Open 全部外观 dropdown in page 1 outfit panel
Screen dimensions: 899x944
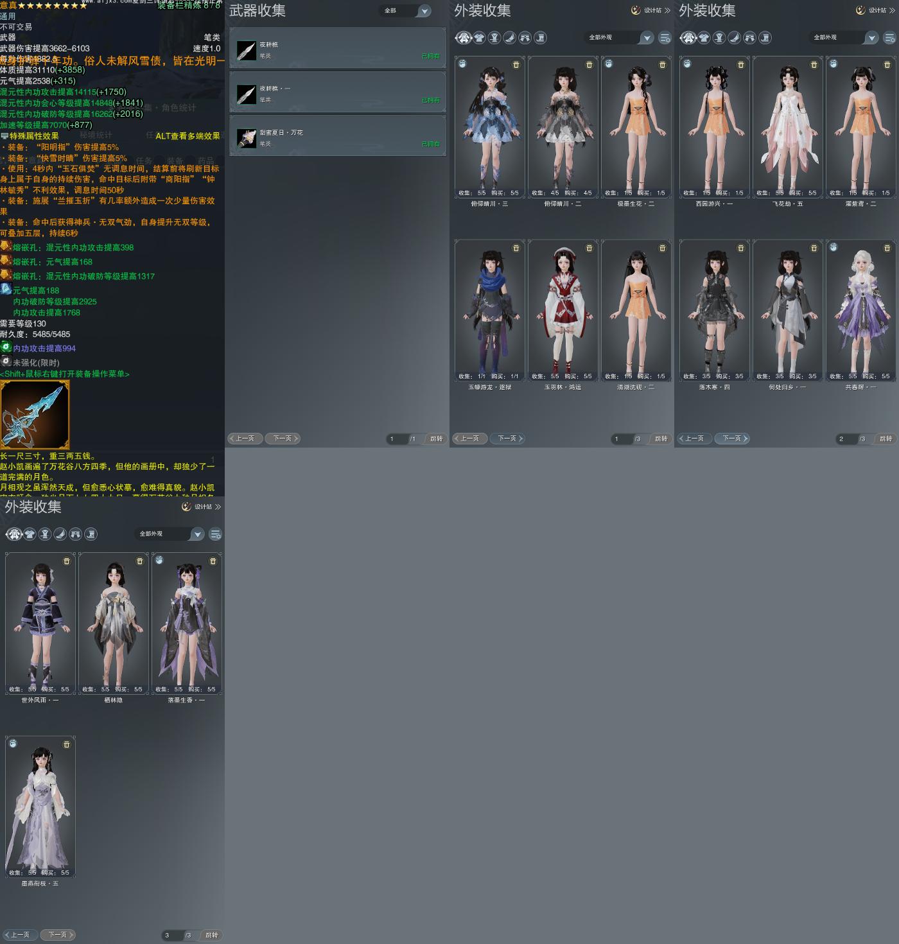click(x=620, y=38)
